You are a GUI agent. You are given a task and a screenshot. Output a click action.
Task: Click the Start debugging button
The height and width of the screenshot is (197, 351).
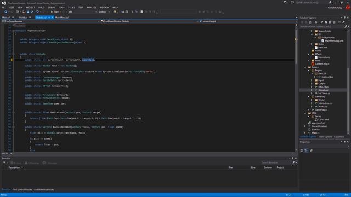(x=55, y=12)
